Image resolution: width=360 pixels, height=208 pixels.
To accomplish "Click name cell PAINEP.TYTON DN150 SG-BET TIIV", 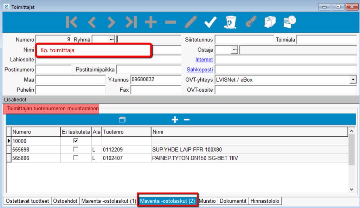I will coord(249,158).
